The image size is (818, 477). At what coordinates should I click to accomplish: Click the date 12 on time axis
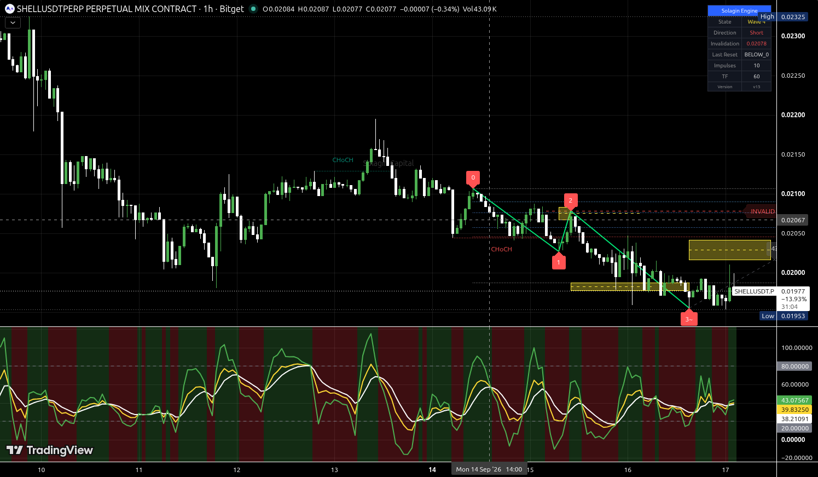tap(237, 470)
